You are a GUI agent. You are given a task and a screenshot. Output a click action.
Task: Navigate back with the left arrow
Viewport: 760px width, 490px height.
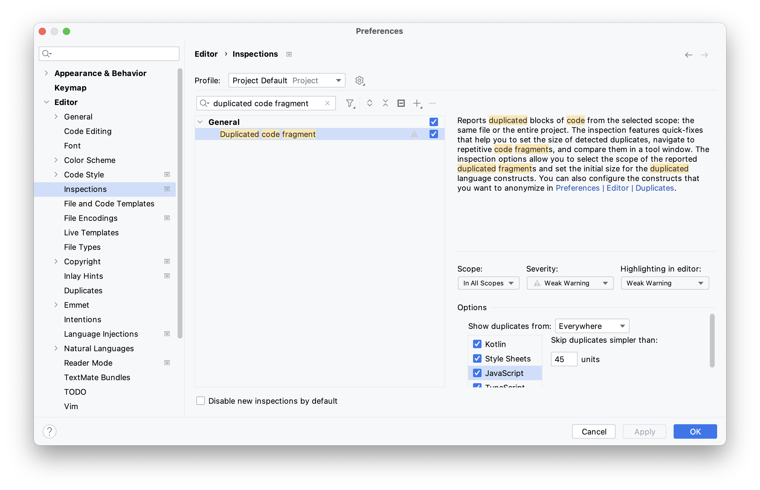tap(688, 55)
